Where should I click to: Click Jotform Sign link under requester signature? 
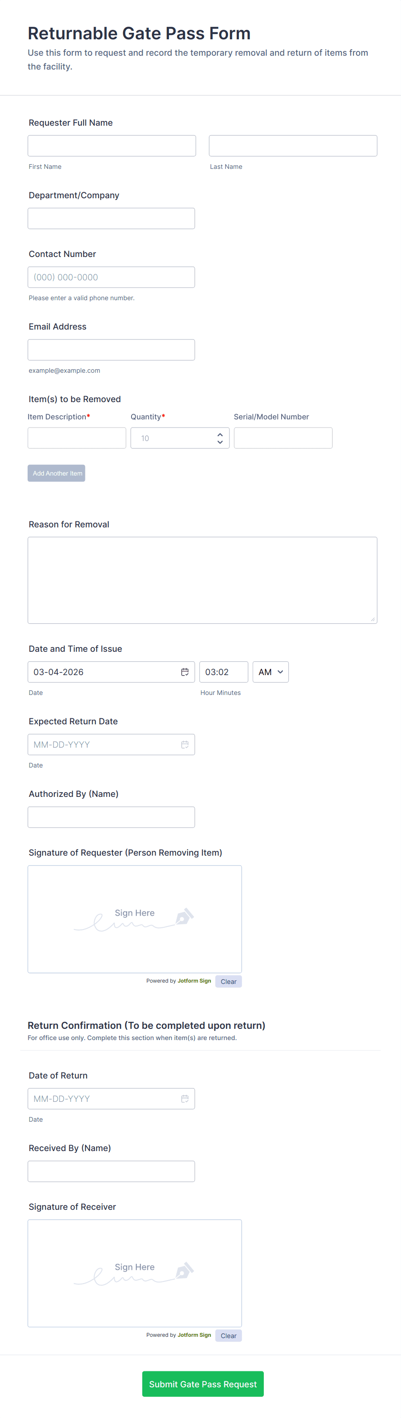point(194,980)
